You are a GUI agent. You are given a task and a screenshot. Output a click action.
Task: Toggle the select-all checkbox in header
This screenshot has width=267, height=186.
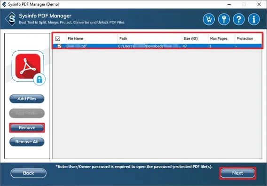pos(58,39)
